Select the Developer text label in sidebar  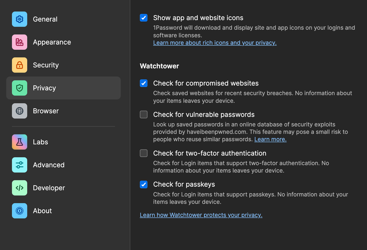point(49,188)
